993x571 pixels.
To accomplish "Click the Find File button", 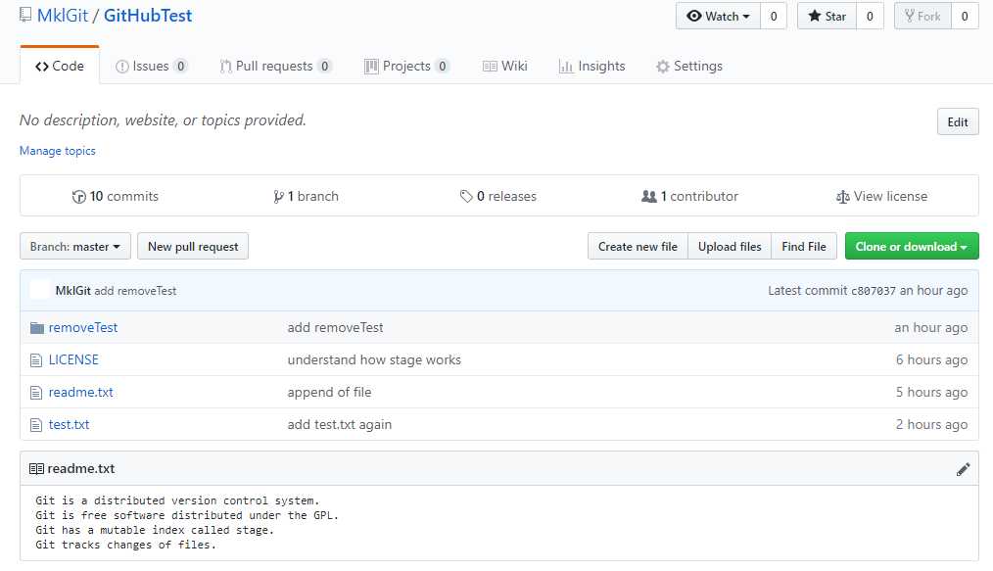I will click(x=804, y=246).
